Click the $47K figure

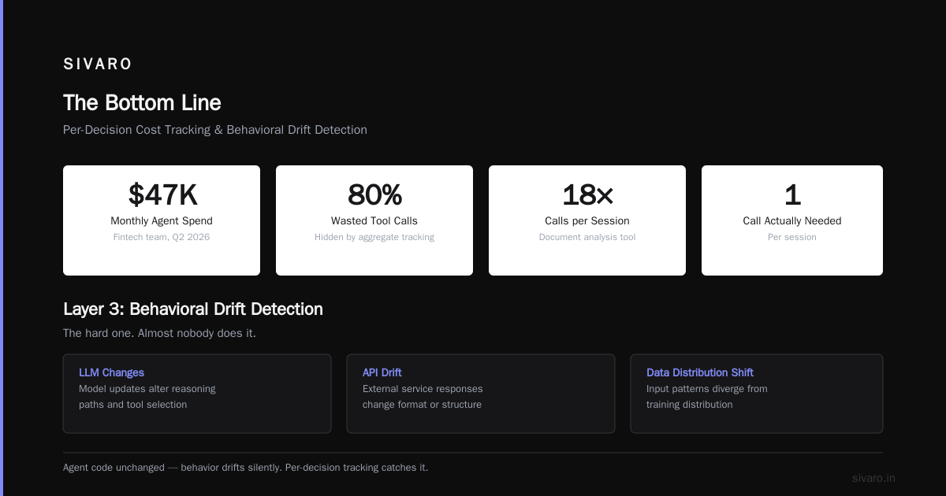pyautogui.click(x=162, y=194)
